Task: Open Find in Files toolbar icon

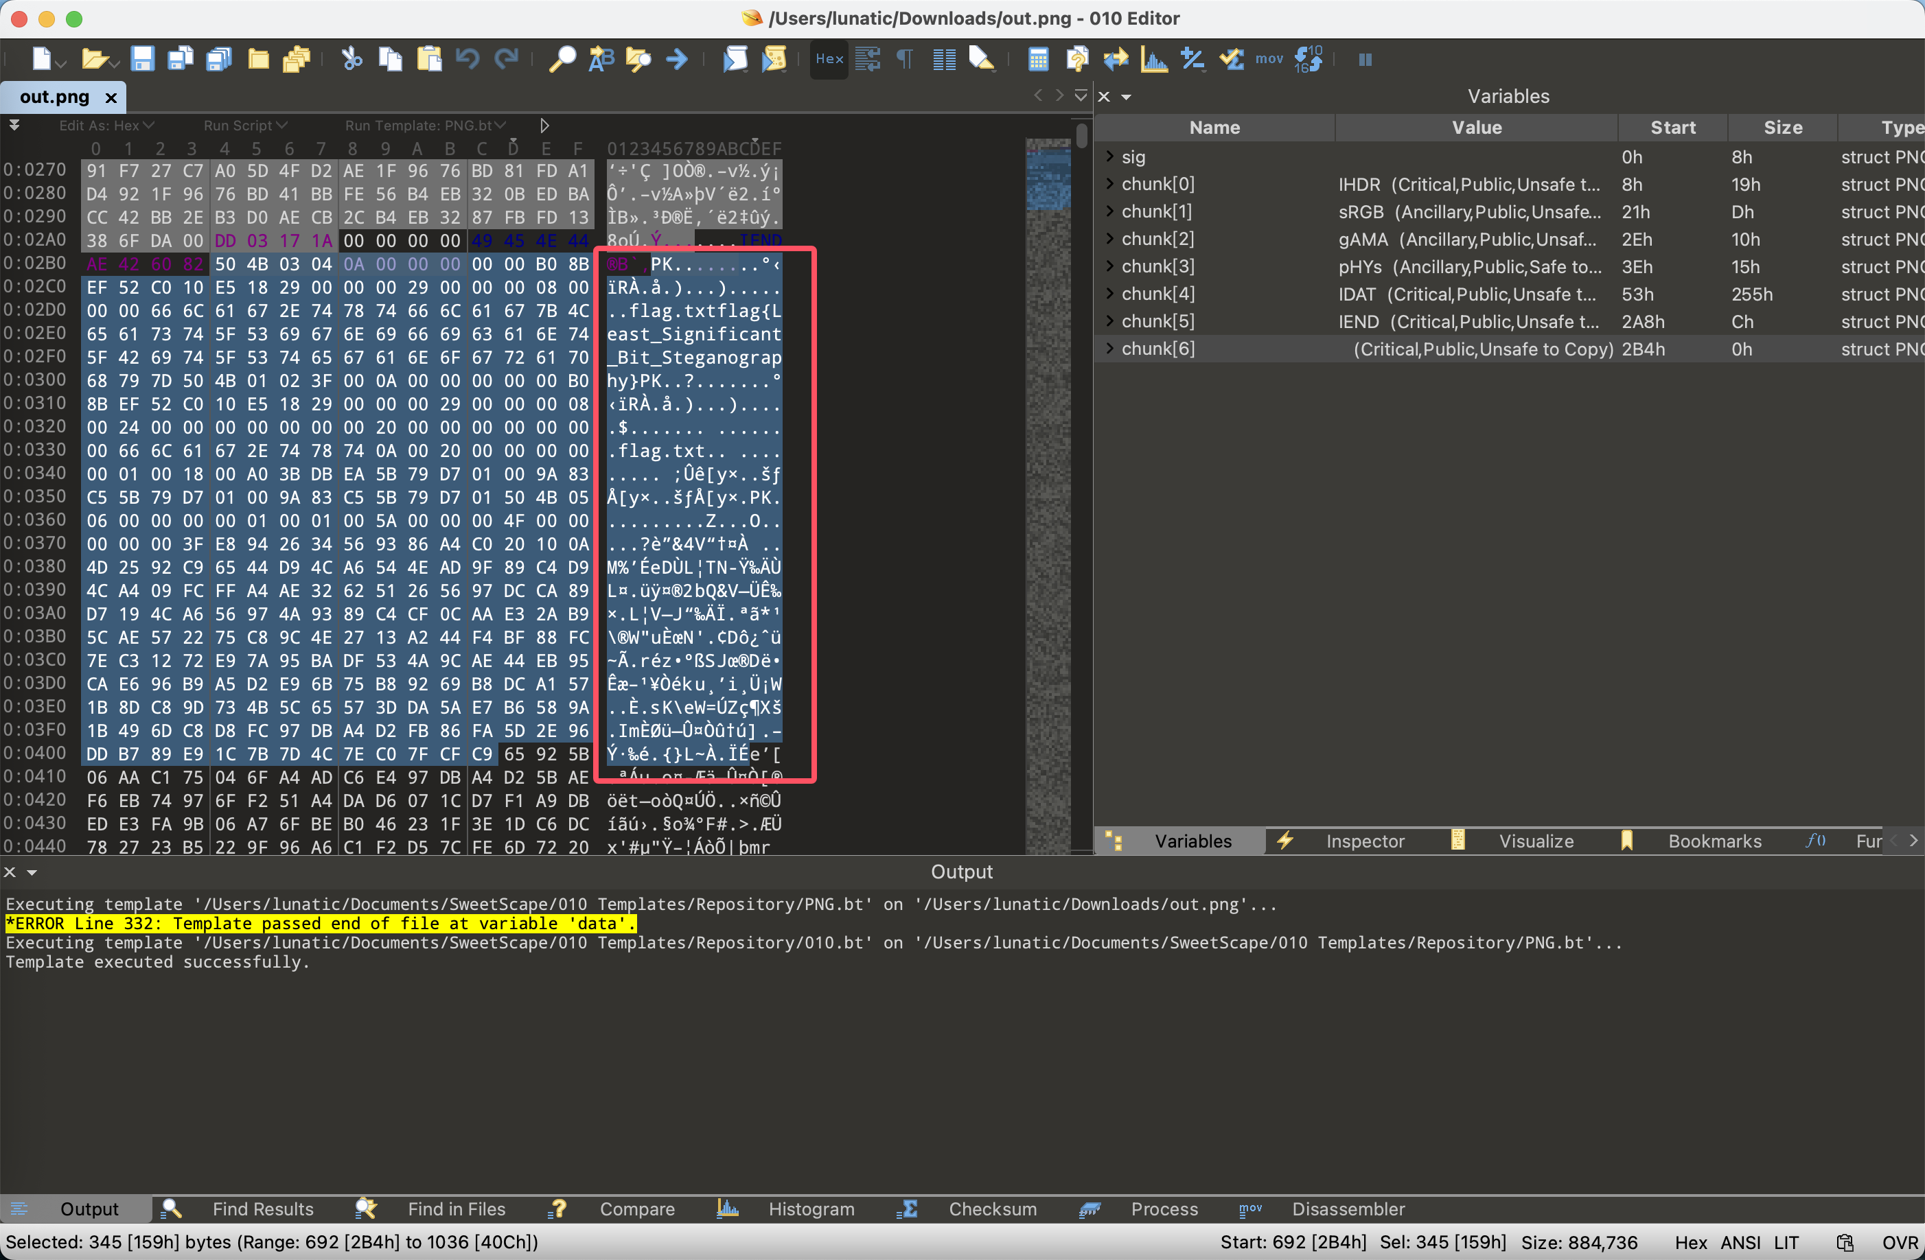Action: 639,59
